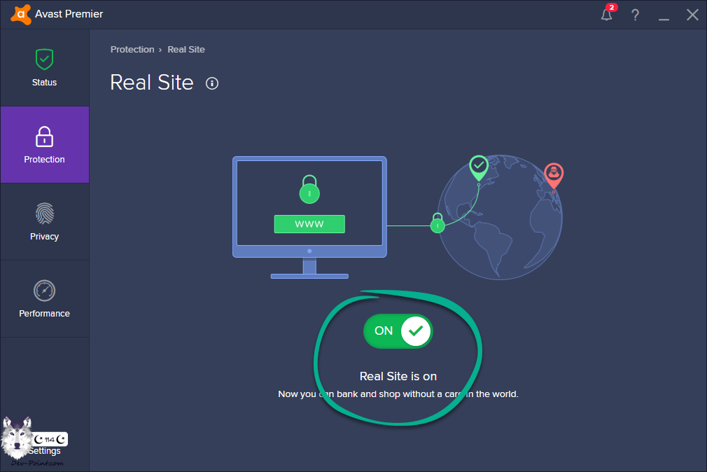The image size is (707, 472).
Task: Open Privacy via the fingerprint icon
Action: pos(44,214)
